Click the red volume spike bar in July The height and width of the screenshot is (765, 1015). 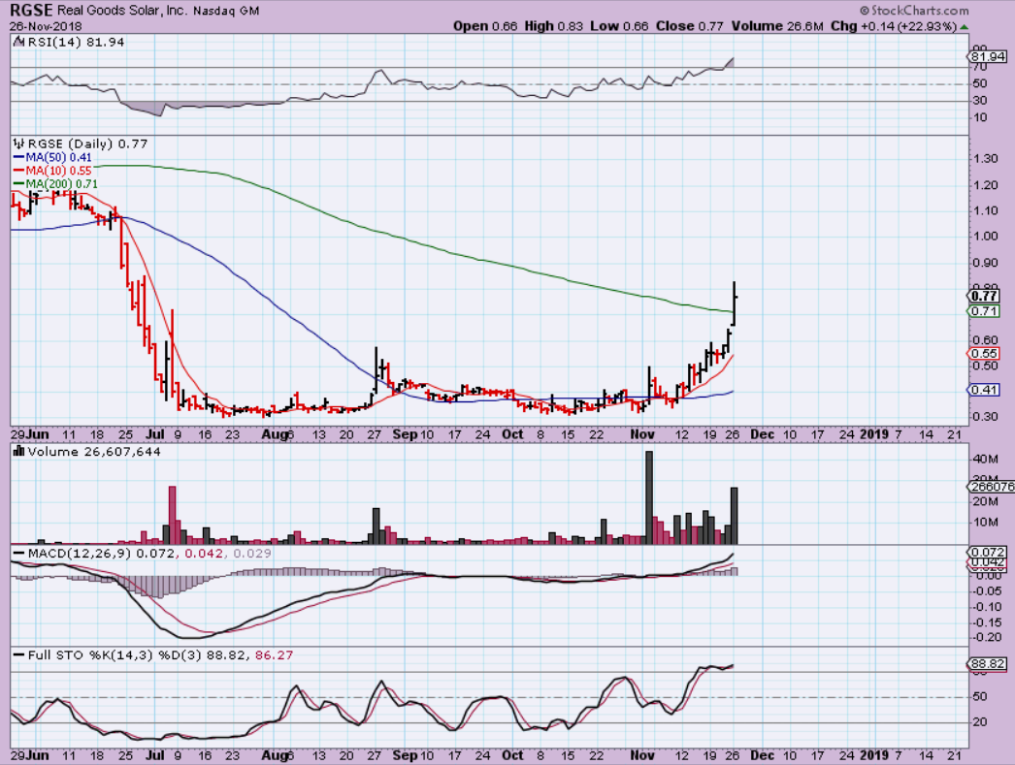coord(172,515)
